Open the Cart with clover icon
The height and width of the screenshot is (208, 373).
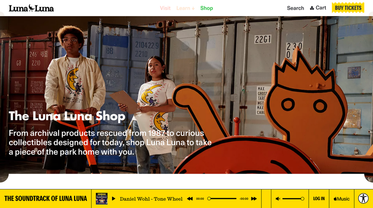[318, 8]
